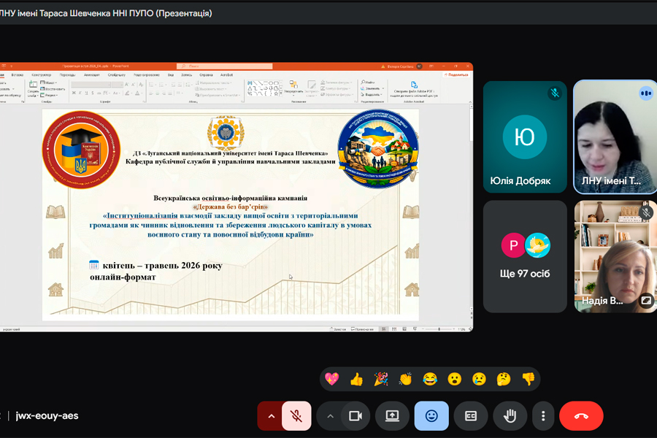
Task: Send the laughing face reaction
Action: tap(430, 379)
